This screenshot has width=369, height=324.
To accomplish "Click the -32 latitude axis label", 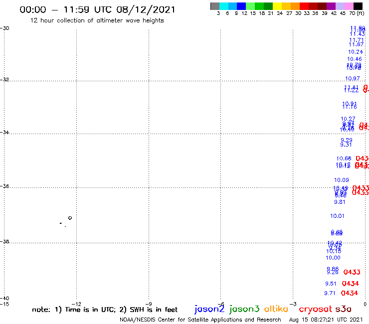I will 4,79.
